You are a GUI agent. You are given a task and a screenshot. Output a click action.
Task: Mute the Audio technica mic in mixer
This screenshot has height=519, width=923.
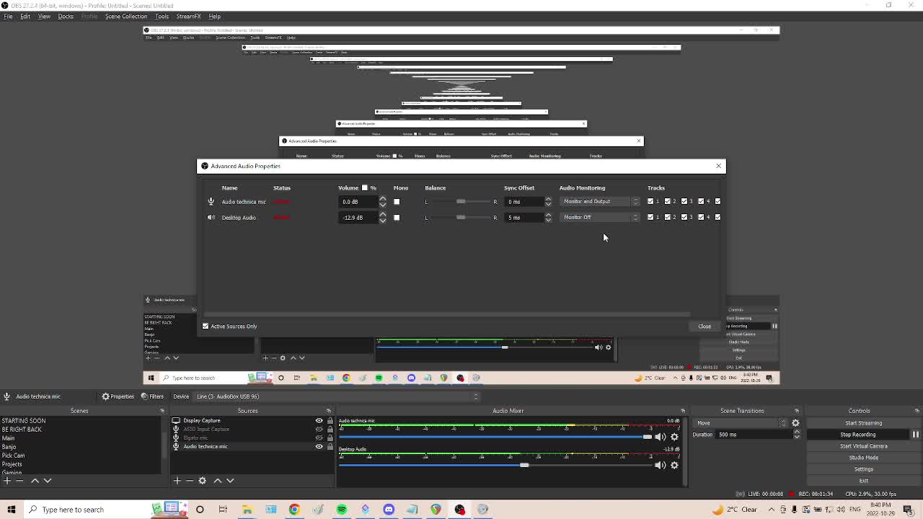[660, 437]
